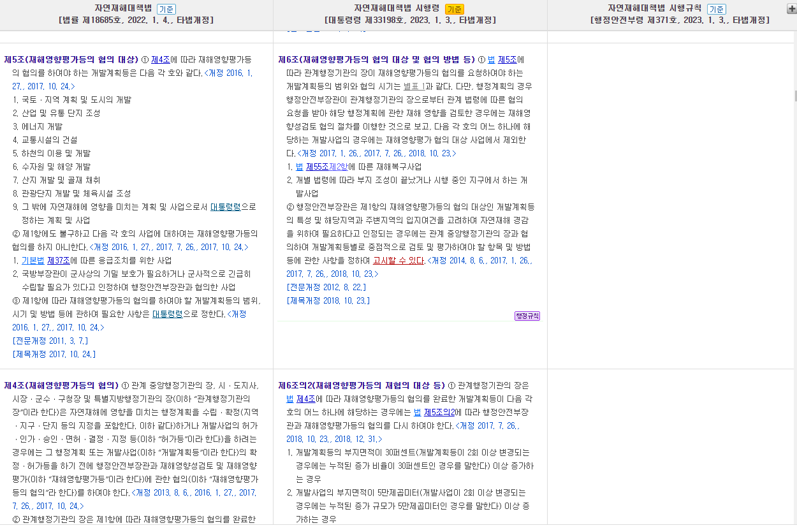
Task: Open 제4조 link in 제6조의2 paragraph
Action: click(306, 399)
